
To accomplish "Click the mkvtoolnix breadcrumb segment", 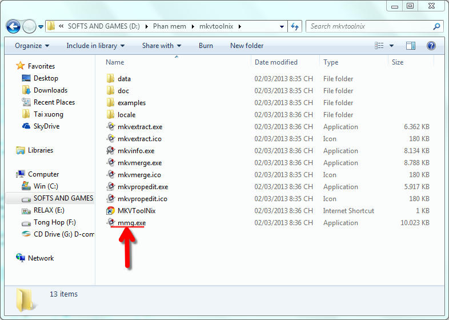I will [216, 26].
